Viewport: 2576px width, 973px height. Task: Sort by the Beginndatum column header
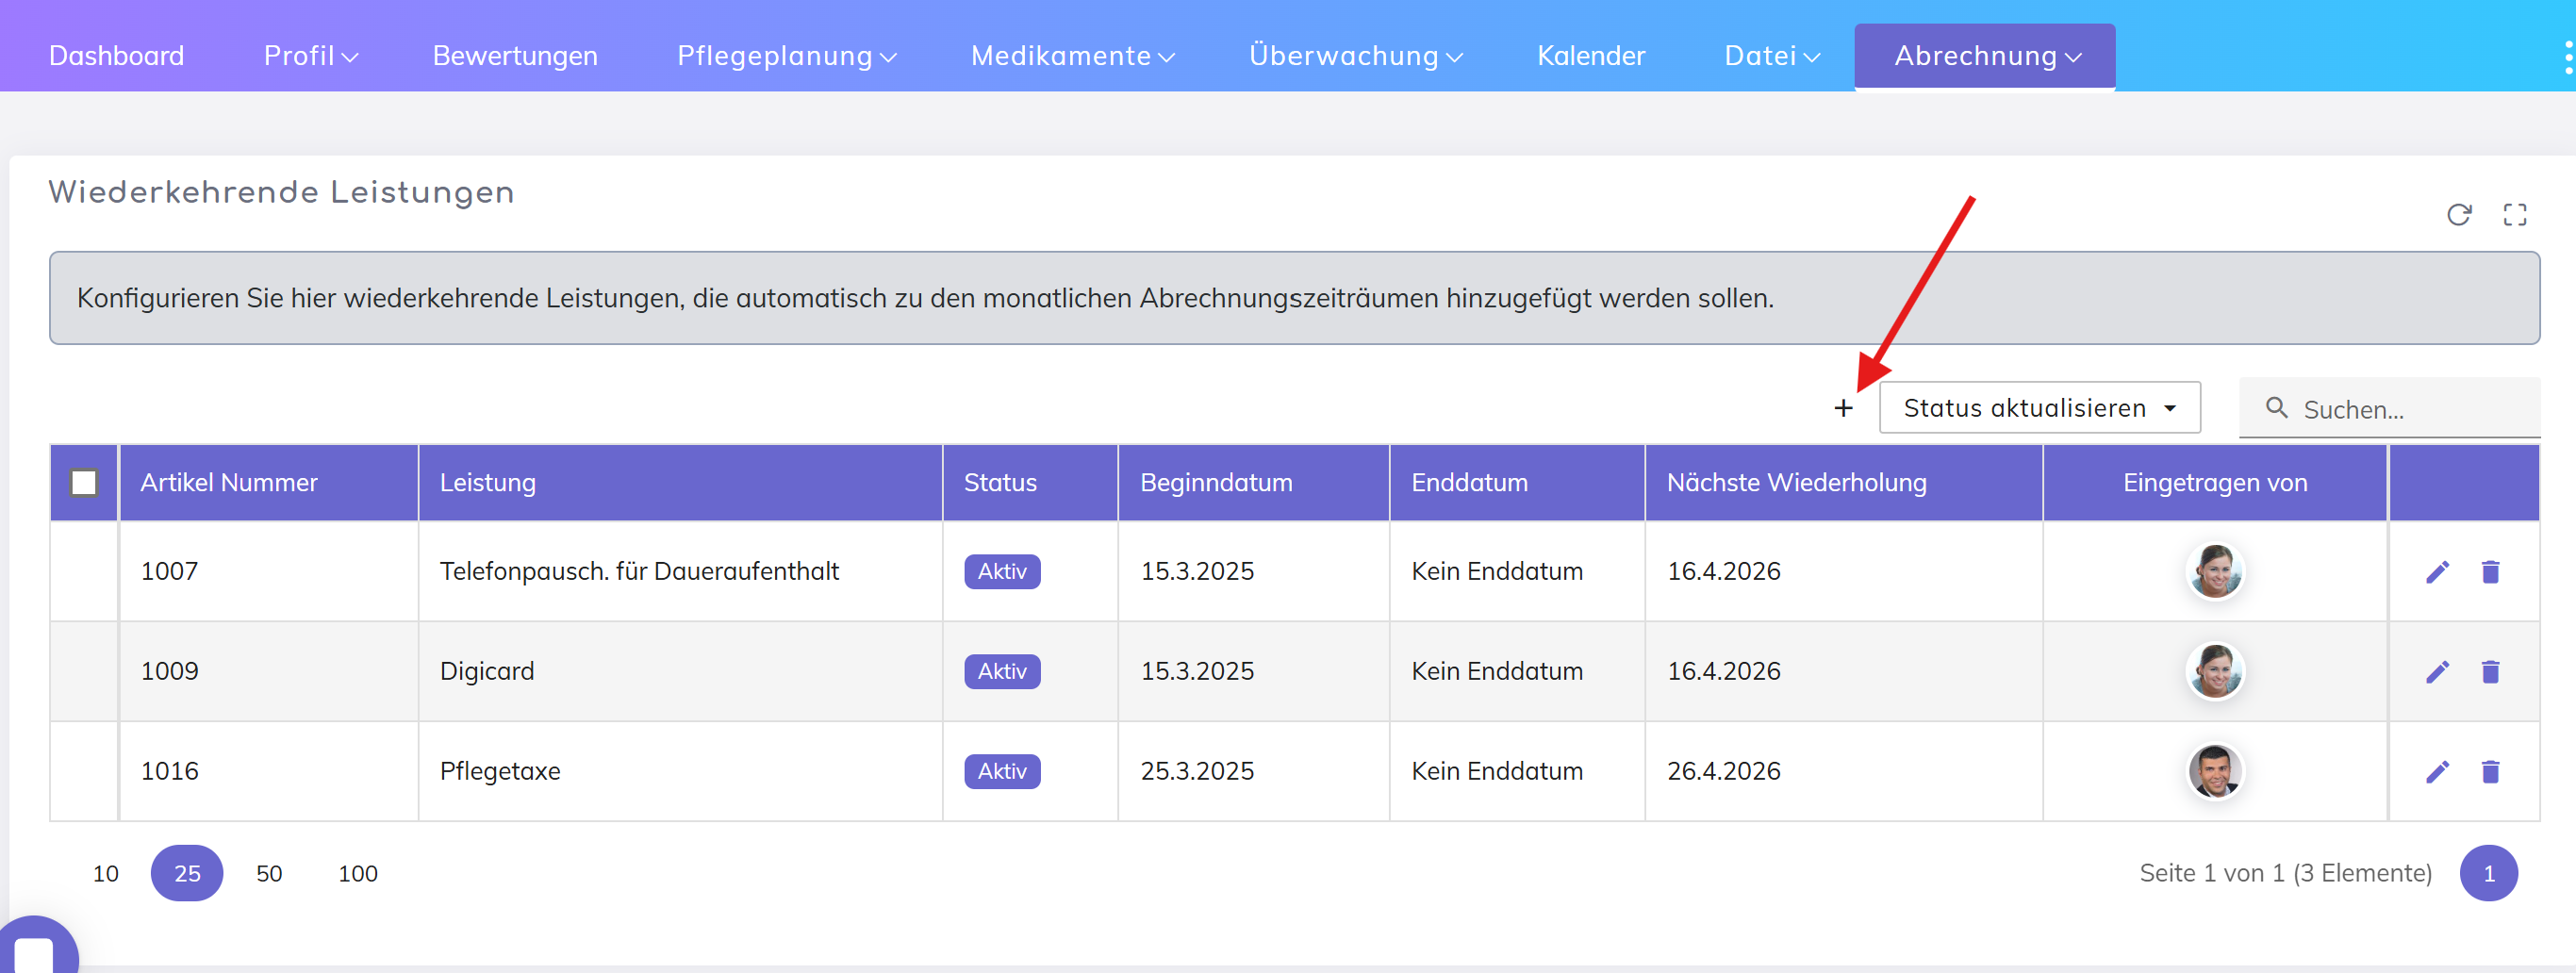1216,483
